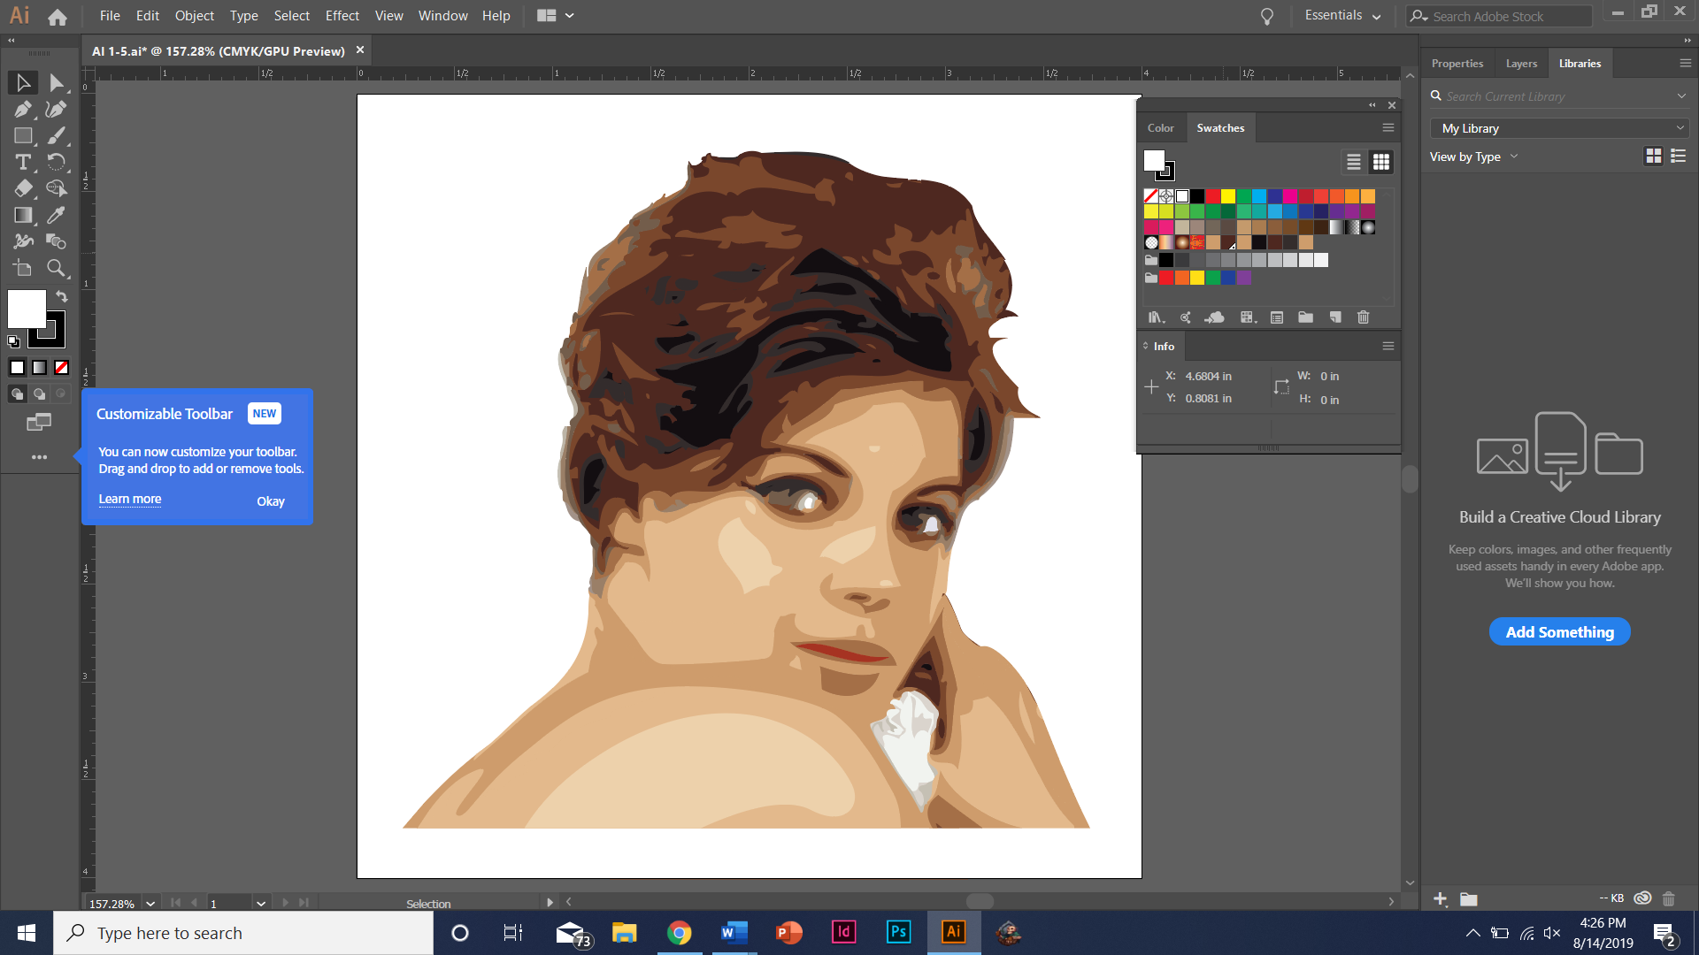This screenshot has height=955, width=1699.
Task: Open View by Type dropdown
Action: [x=1474, y=157]
